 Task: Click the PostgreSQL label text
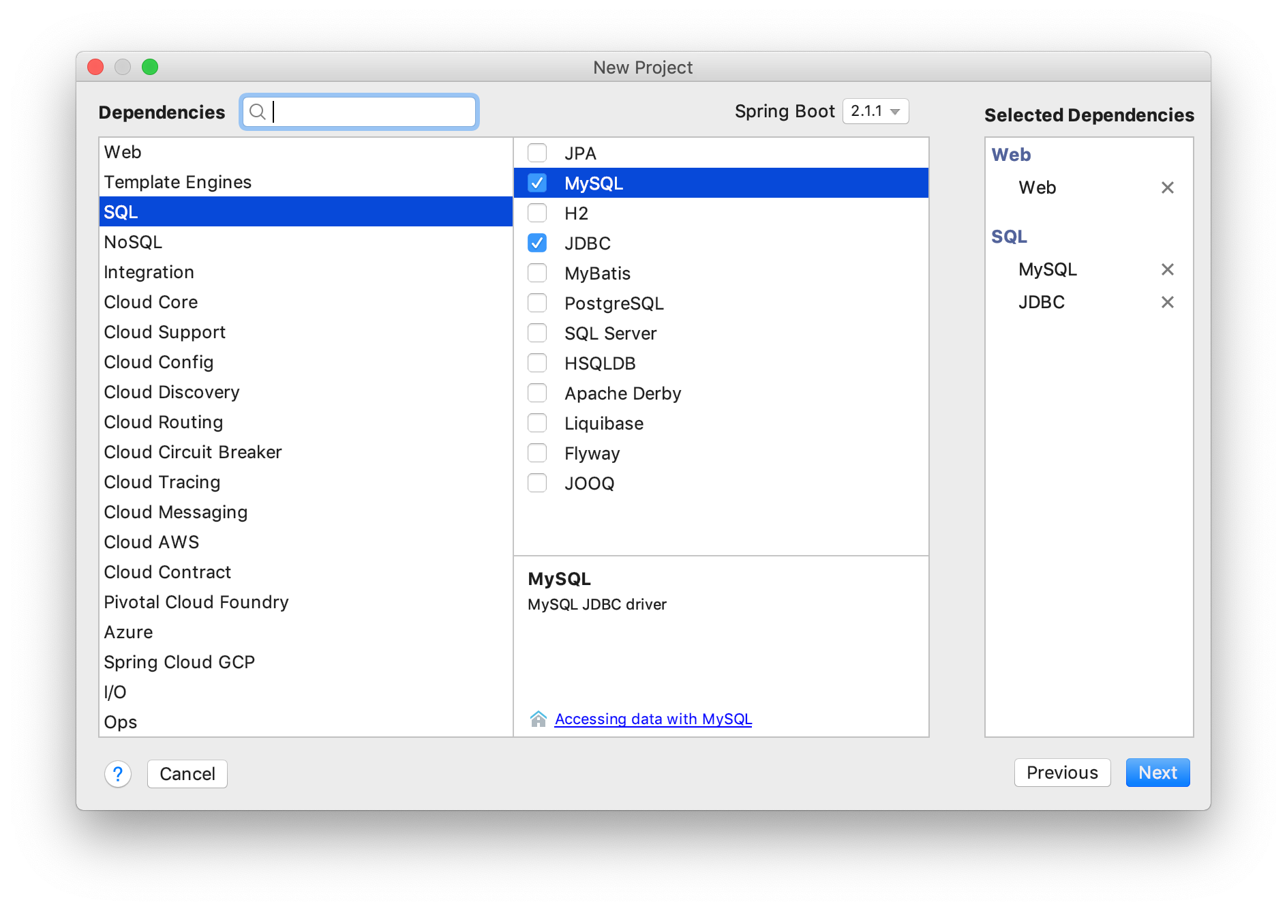614,303
